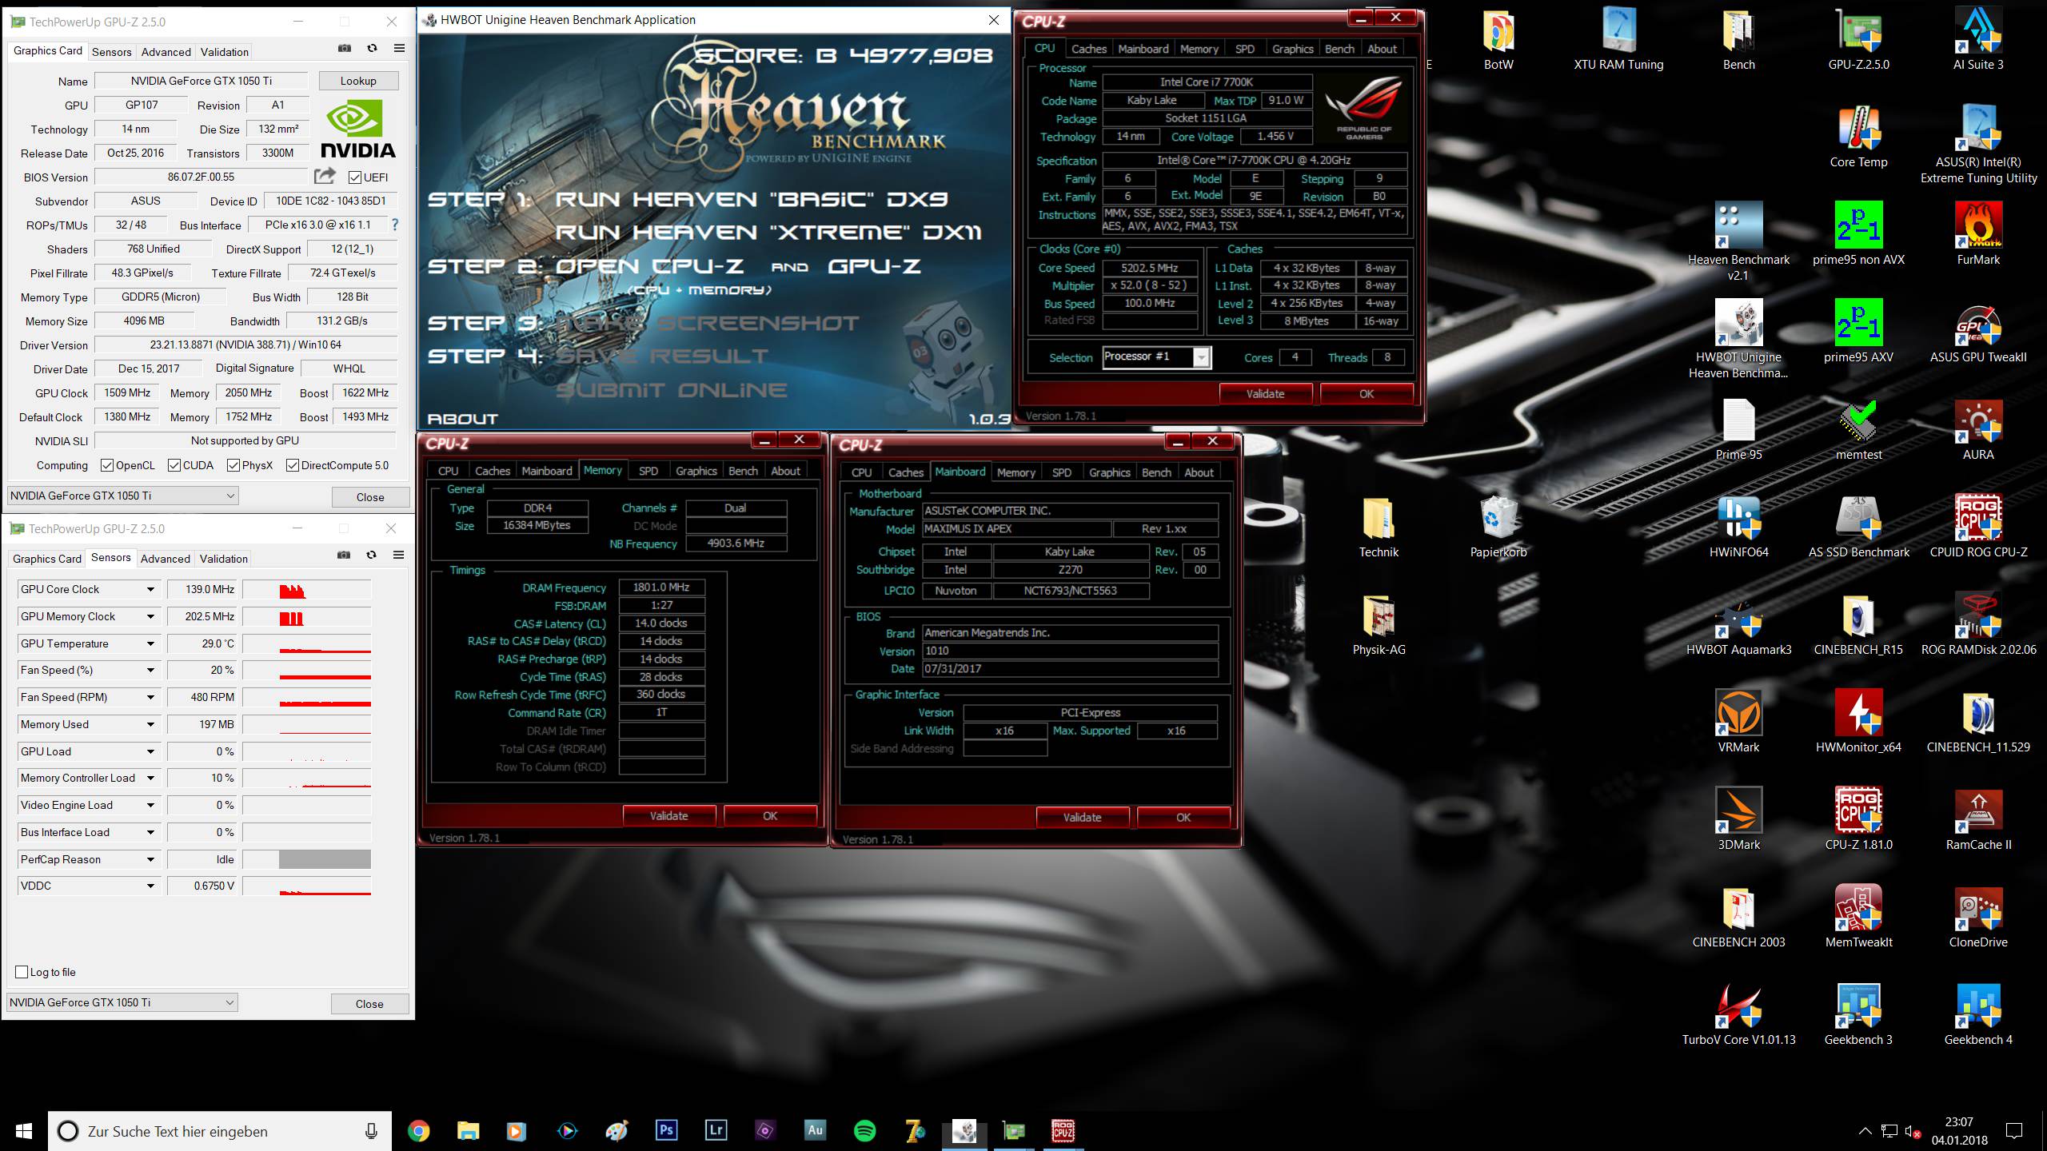Image resolution: width=2047 pixels, height=1151 pixels.
Task: Toggle the UEFI checkbox in GPU-Z
Action: tap(355, 177)
